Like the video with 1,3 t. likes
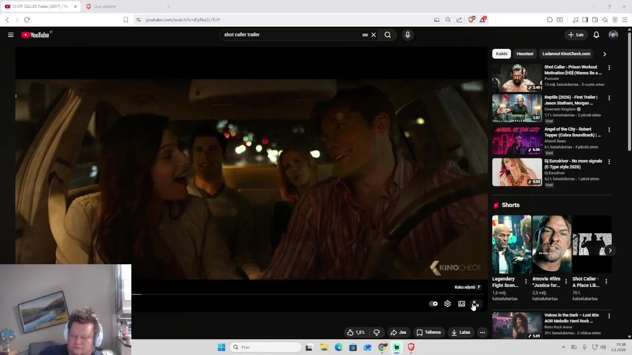The height and width of the screenshot is (355, 632). point(355,332)
